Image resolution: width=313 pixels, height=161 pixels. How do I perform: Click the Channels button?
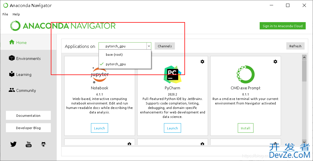165,46
